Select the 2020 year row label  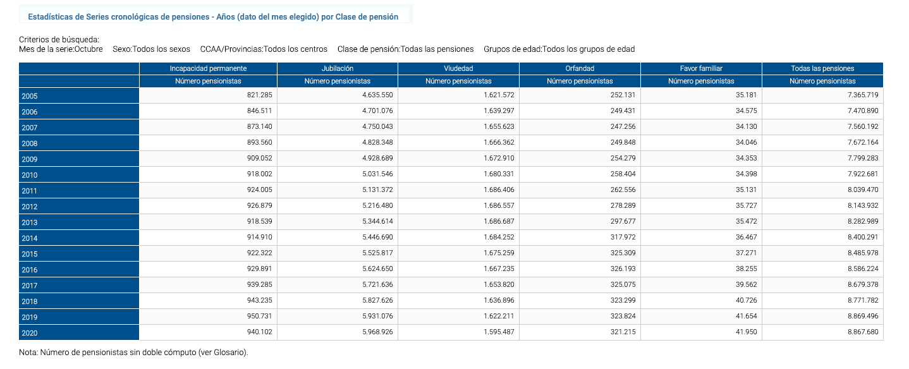pyautogui.click(x=30, y=333)
